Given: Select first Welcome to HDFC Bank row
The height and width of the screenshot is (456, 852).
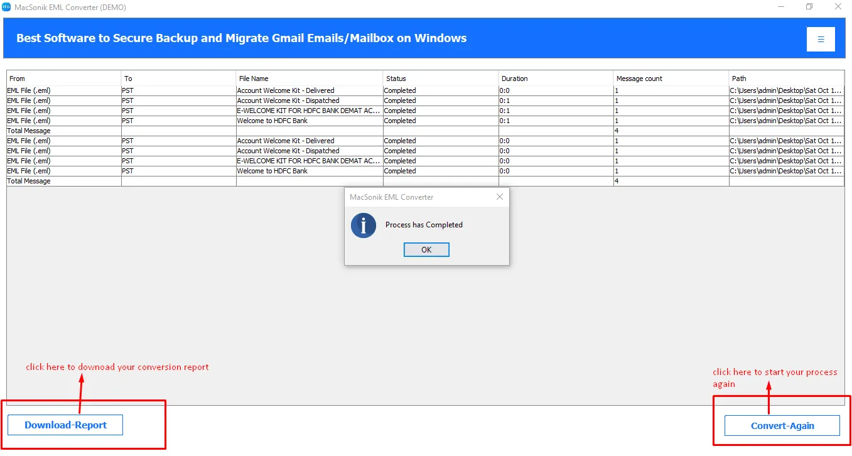Looking at the screenshot, I should pos(272,121).
